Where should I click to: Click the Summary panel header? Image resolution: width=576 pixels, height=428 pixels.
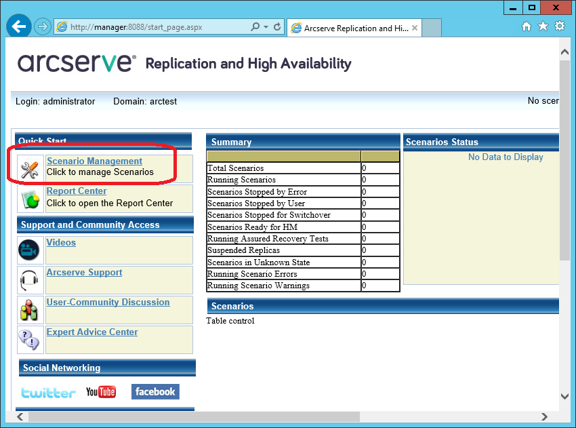303,142
